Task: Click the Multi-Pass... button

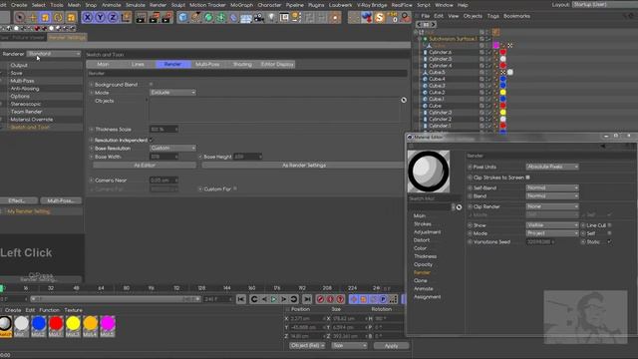Action: pos(61,200)
